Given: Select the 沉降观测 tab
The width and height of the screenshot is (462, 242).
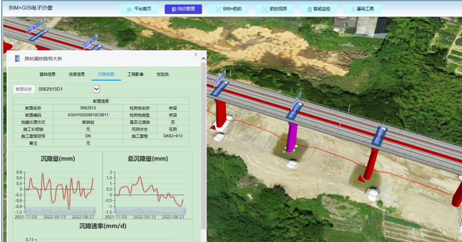Looking at the screenshot, I should [x=106, y=75].
